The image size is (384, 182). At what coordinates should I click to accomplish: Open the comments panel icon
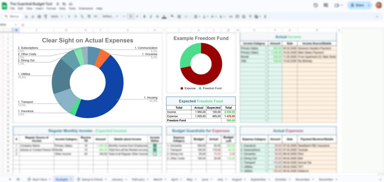tap(325, 5)
